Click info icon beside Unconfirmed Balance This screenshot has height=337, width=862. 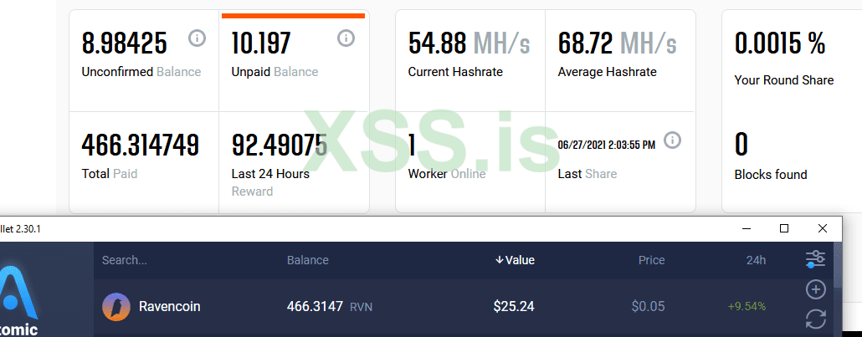pos(198,38)
